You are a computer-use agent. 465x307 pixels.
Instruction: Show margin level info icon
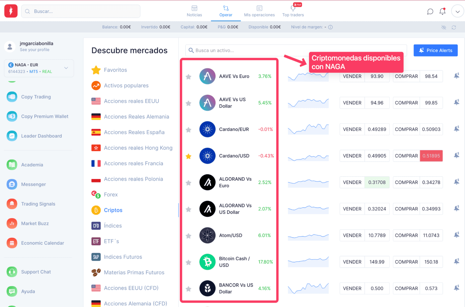(330, 27)
